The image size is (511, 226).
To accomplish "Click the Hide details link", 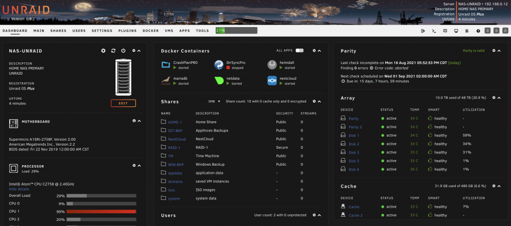I will tap(18, 189).
